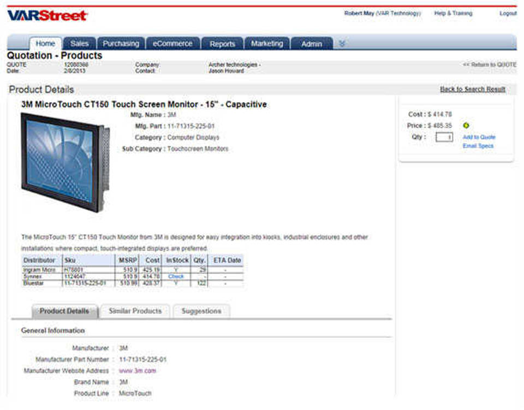
Task: Click Check link in Synnex row
Action: [x=176, y=277]
